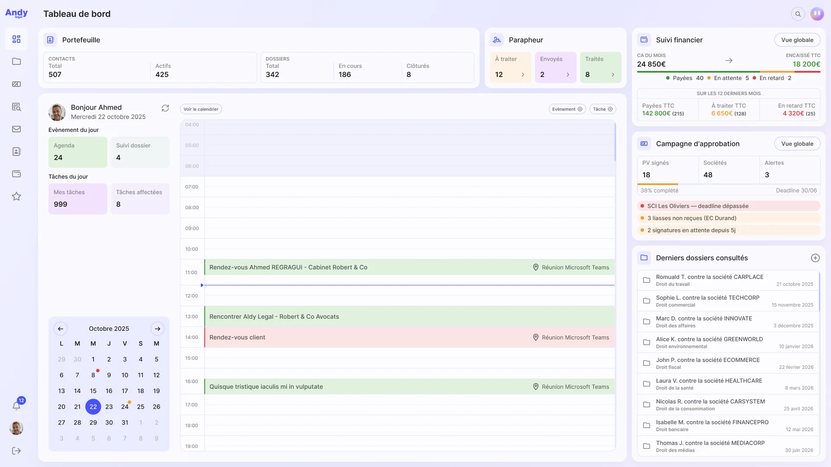Add a dossier with the plus circle icon
The image size is (831, 467).
pos(815,258)
